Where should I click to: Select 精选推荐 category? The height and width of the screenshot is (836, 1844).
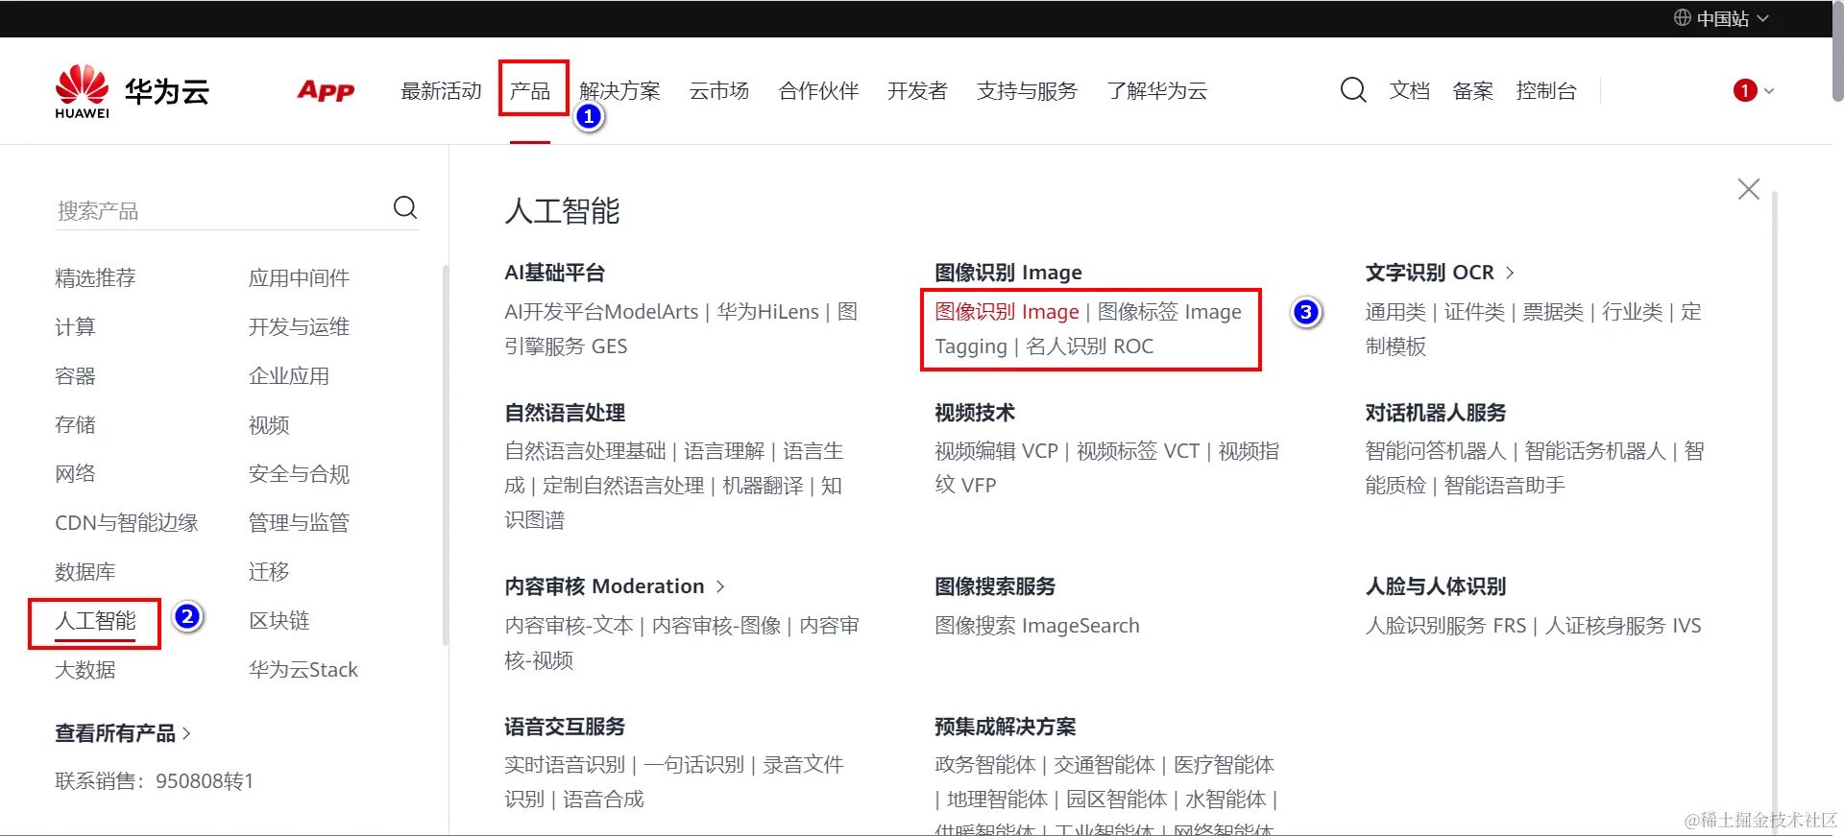point(95,278)
